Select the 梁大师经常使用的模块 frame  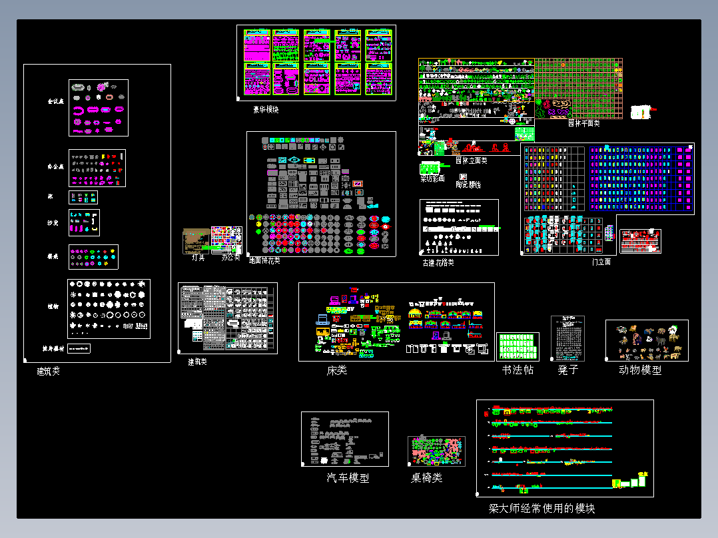565,448
